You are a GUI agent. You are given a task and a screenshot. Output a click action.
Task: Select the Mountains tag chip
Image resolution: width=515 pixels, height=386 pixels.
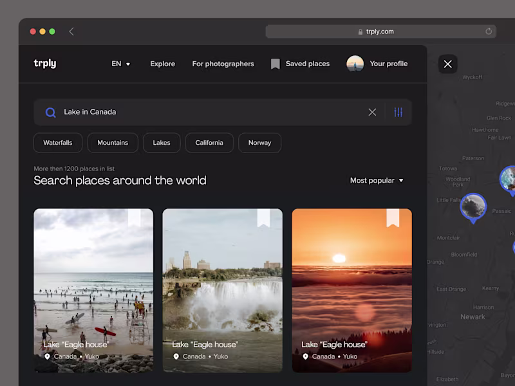[x=113, y=143]
